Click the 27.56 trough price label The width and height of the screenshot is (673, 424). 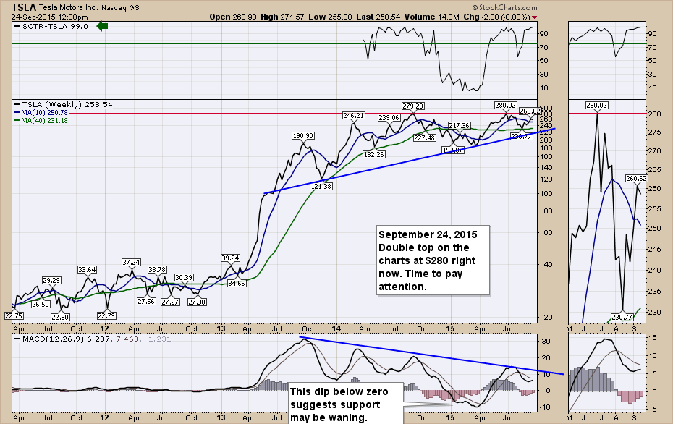point(146,302)
